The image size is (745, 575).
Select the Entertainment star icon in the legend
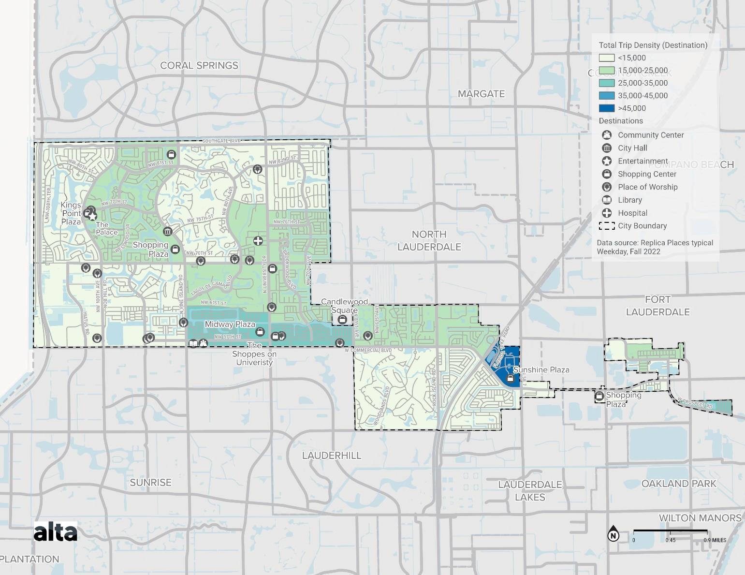(x=607, y=161)
